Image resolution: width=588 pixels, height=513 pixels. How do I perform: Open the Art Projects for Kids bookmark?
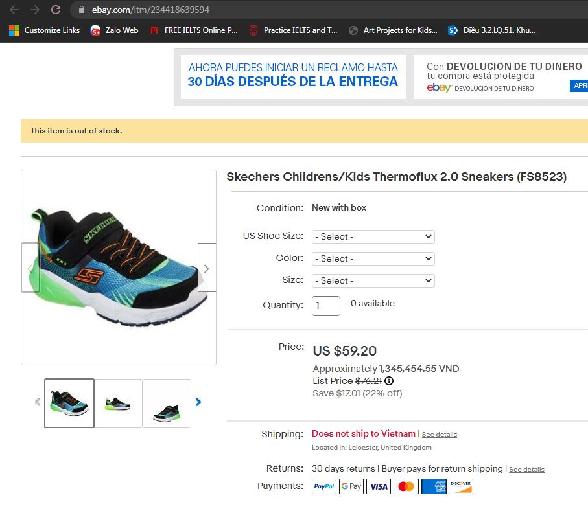click(x=393, y=30)
